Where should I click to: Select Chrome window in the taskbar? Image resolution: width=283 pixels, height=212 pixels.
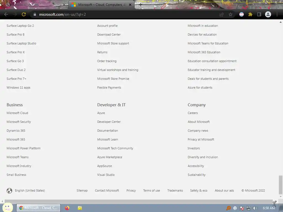click(38, 208)
